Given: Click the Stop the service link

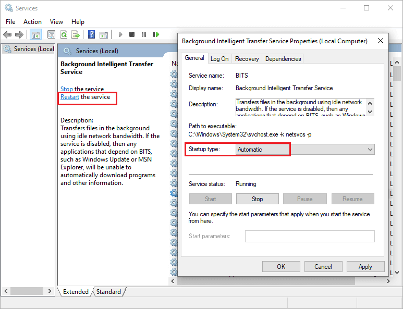Looking at the screenshot, I should coord(67,89).
